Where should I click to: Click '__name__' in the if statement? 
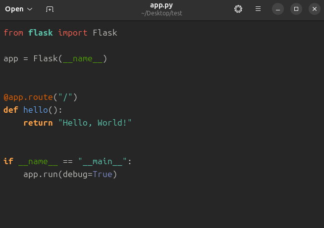[x=38, y=162]
